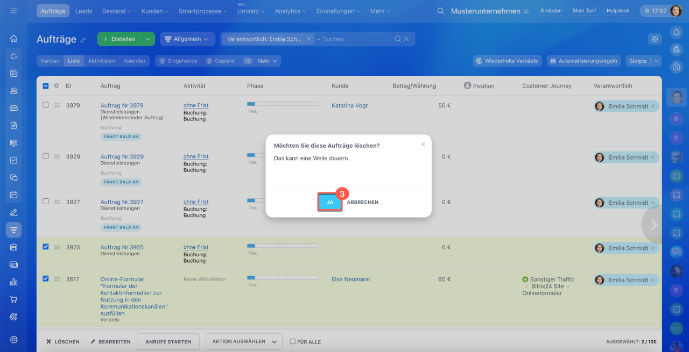Open the Leads menu item

[x=83, y=11]
